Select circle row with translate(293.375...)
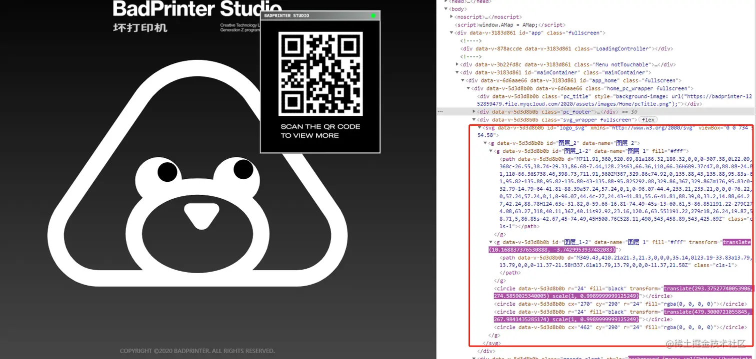The width and height of the screenshot is (756, 359). 624,292
